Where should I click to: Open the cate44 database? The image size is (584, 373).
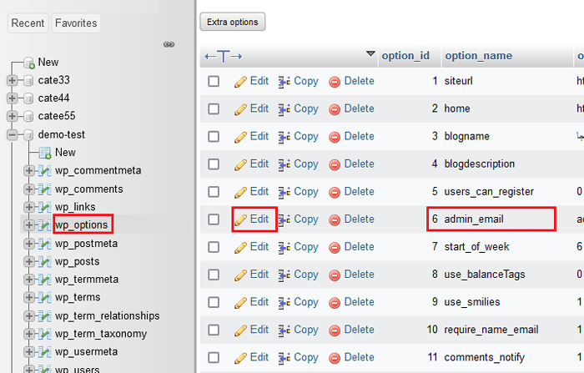53,98
